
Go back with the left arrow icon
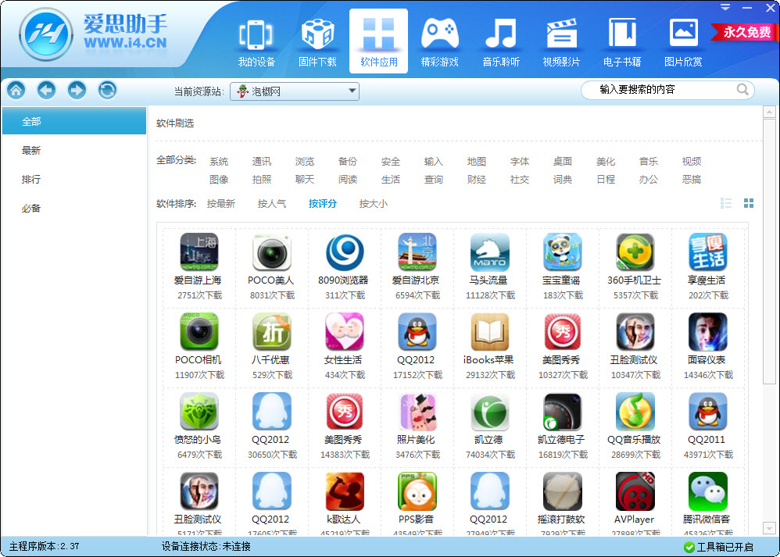coord(47,90)
